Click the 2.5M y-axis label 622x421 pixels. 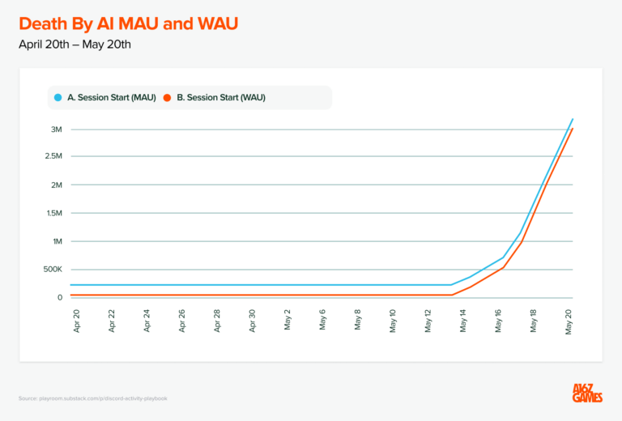pos(53,158)
